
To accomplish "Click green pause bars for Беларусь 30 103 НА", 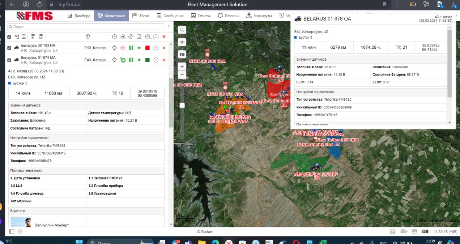I will coord(131,48).
